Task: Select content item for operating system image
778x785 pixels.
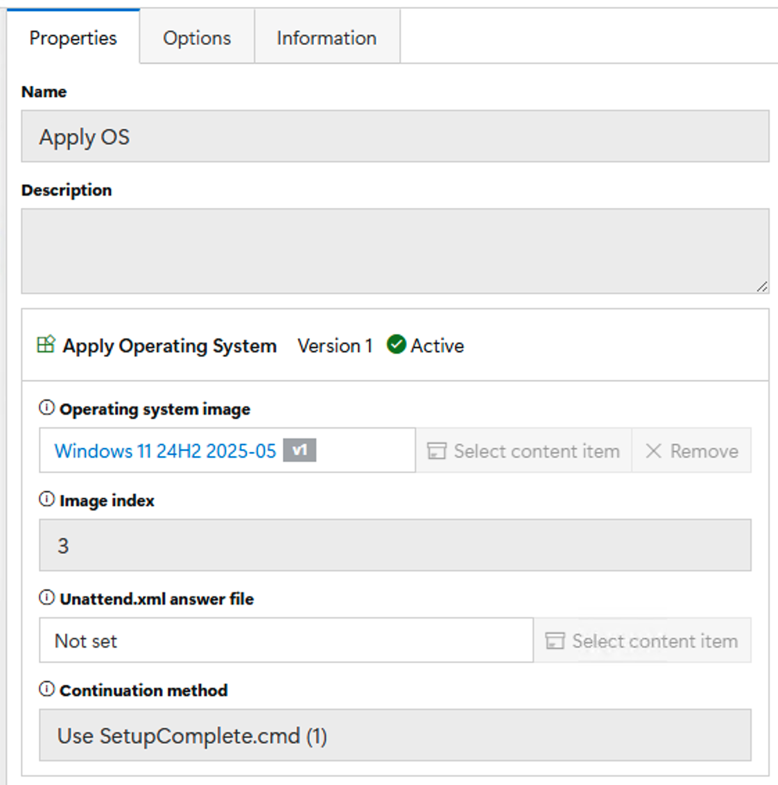Action: (524, 451)
